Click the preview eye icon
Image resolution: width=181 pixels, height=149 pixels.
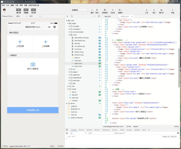[x=97, y=10]
